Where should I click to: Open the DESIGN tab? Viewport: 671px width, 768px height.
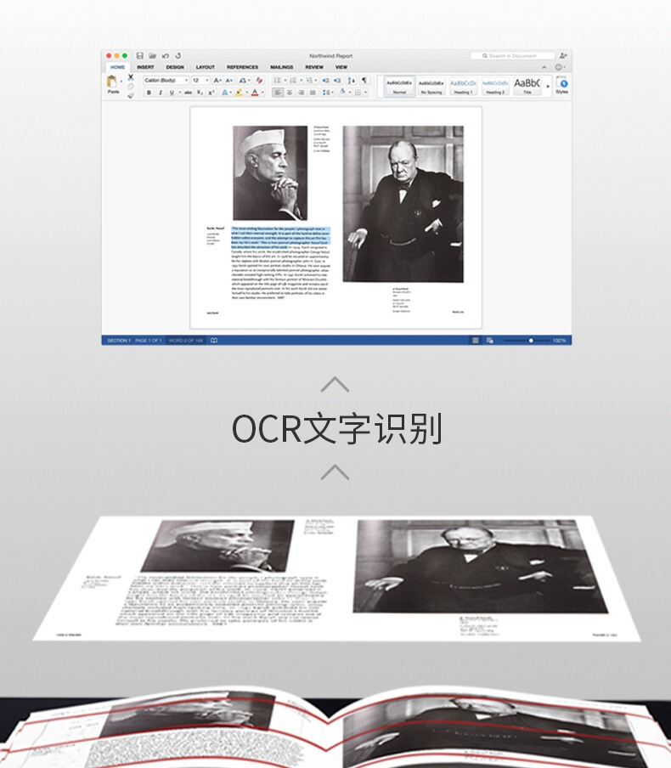[x=175, y=67]
